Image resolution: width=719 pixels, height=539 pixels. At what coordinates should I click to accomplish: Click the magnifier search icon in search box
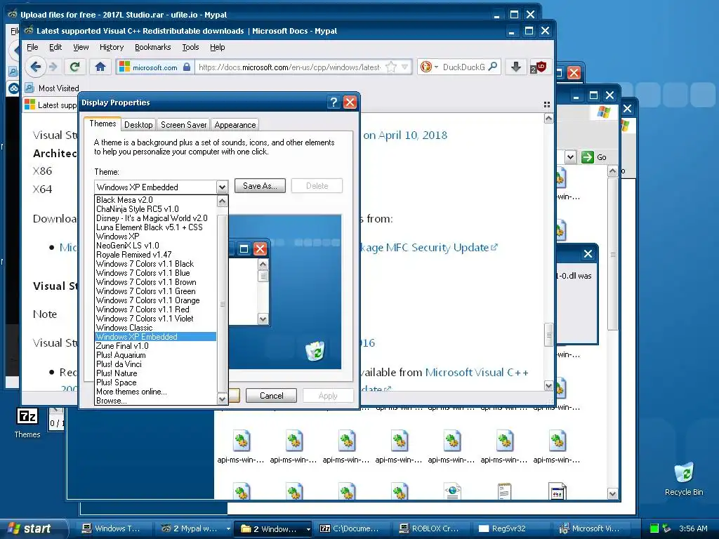pos(493,67)
